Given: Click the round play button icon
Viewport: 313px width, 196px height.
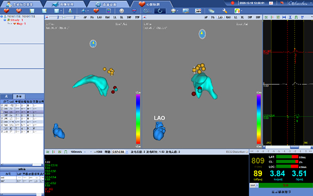Looking at the screenshot, I should click(122, 11).
